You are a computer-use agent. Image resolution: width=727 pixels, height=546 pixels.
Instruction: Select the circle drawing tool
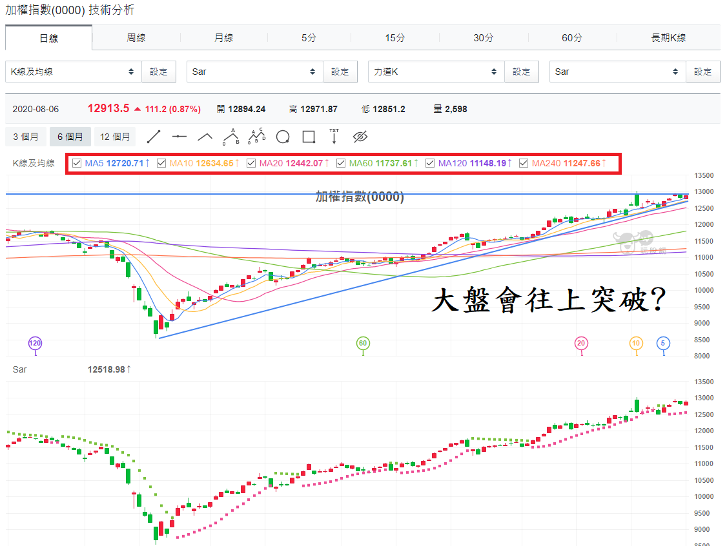point(283,137)
